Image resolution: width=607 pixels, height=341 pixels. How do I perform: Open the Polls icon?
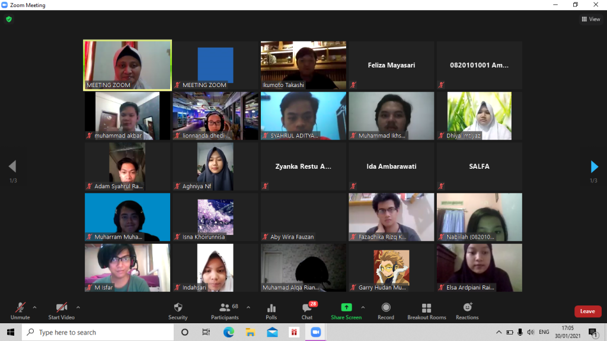pyautogui.click(x=271, y=310)
